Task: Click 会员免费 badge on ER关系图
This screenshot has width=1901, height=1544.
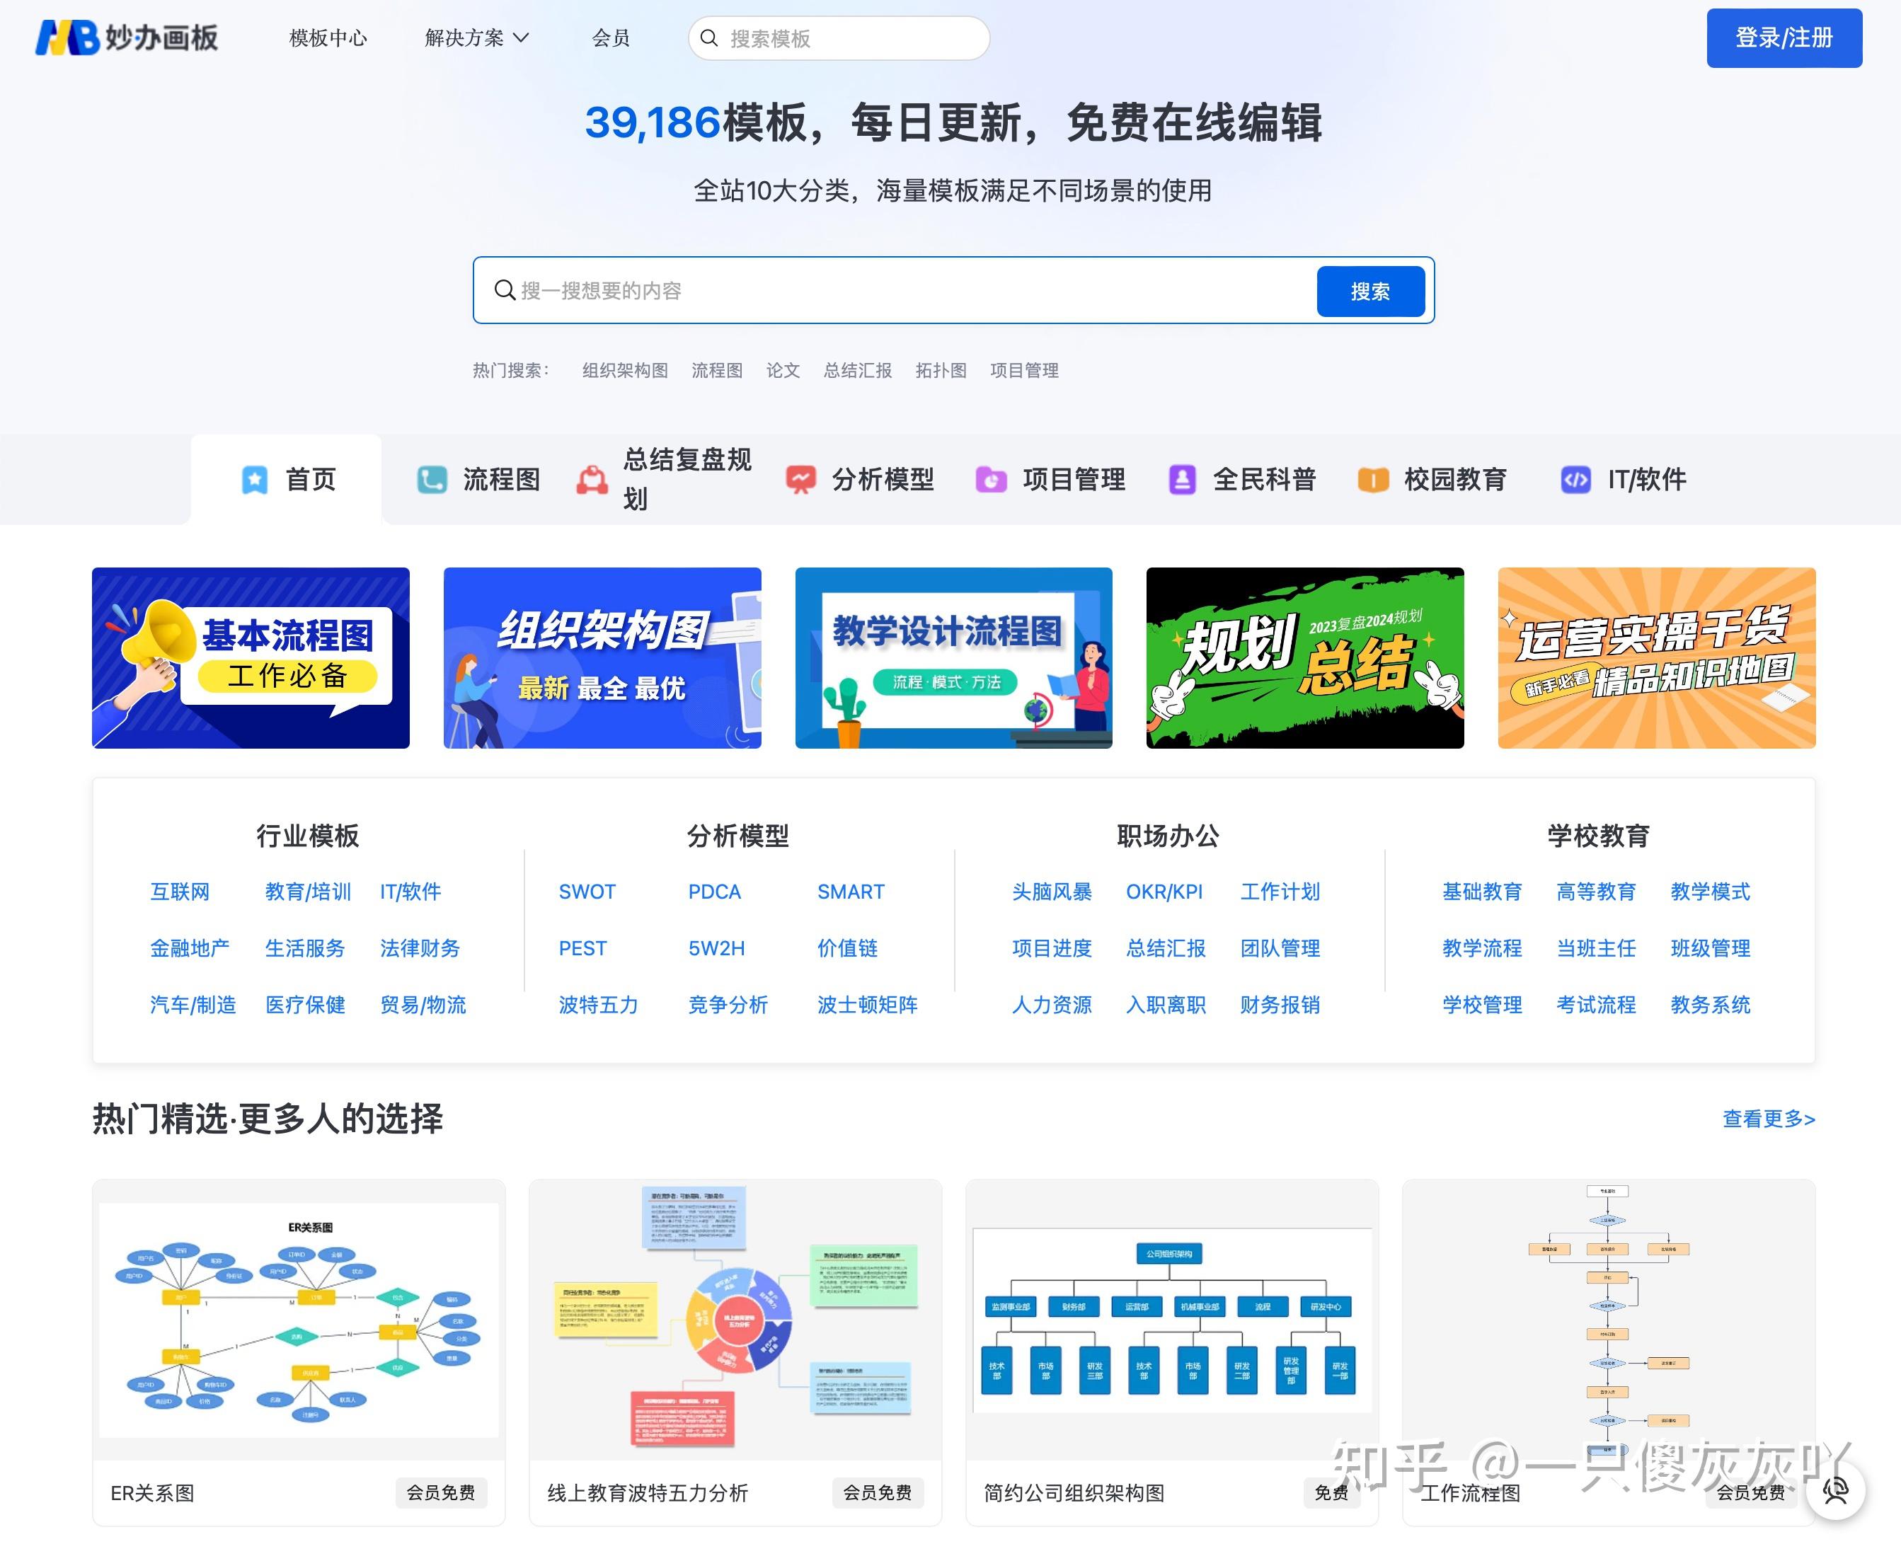Action: click(440, 1492)
